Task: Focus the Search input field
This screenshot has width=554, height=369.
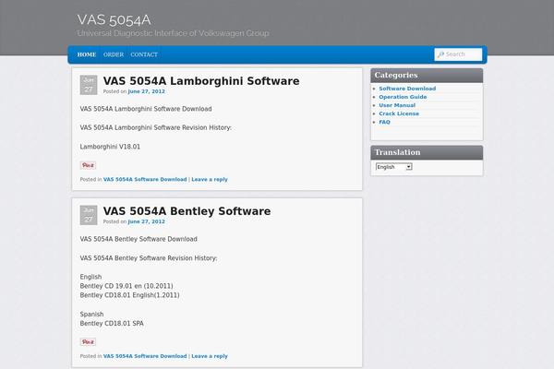Action: 458,54
